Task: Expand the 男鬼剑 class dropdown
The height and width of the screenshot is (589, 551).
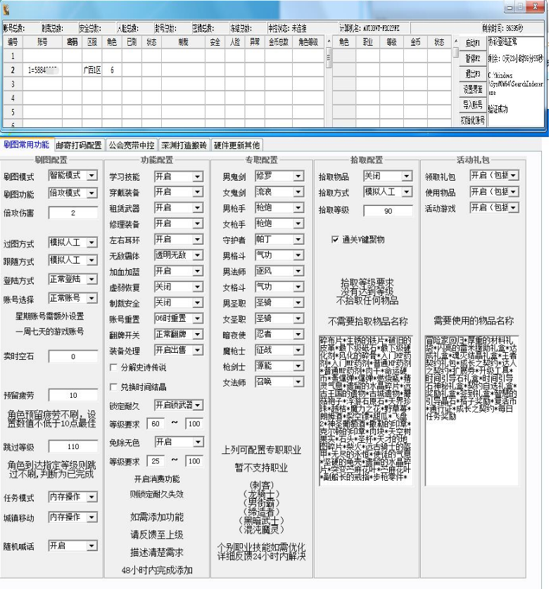Action: [279, 176]
